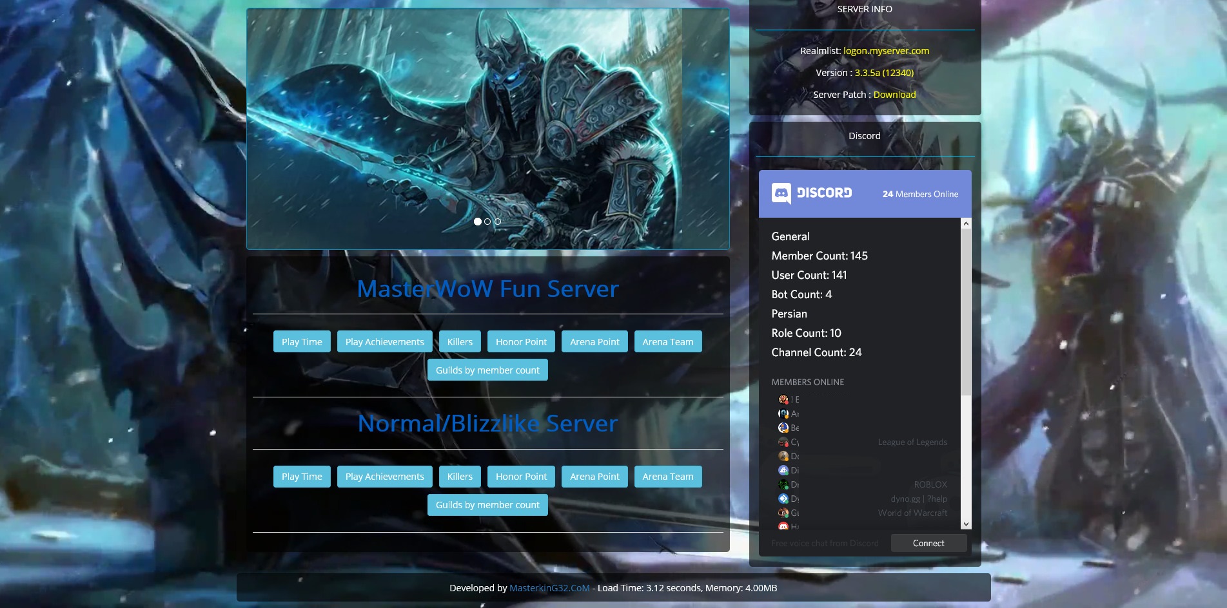Click avatar of member playing ROBLOX
Viewport: 1227px width, 608px height.
pos(783,484)
